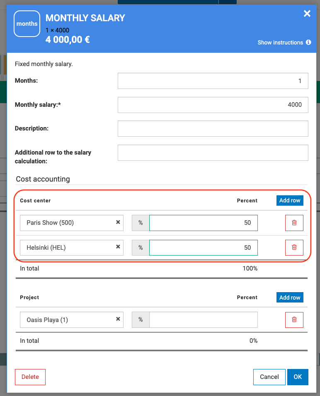Confirm the dialog with OK
Image resolution: width=320 pixels, height=396 pixels.
pyautogui.click(x=298, y=377)
